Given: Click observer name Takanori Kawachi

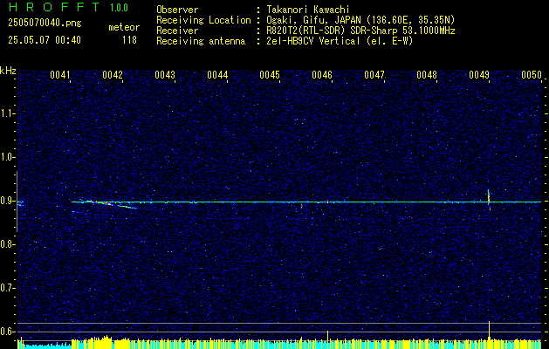Looking at the screenshot, I should click(x=308, y=10).
